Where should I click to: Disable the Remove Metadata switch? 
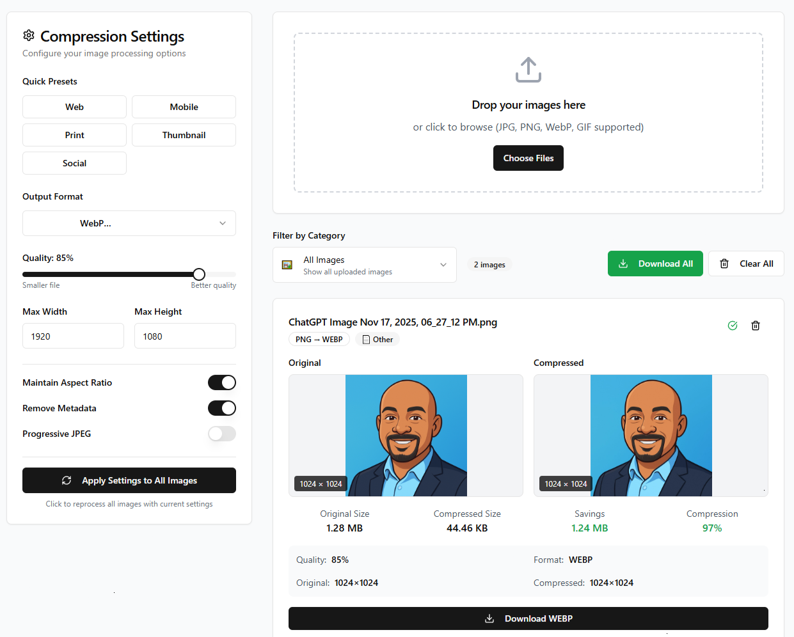(x=222, y=408)
